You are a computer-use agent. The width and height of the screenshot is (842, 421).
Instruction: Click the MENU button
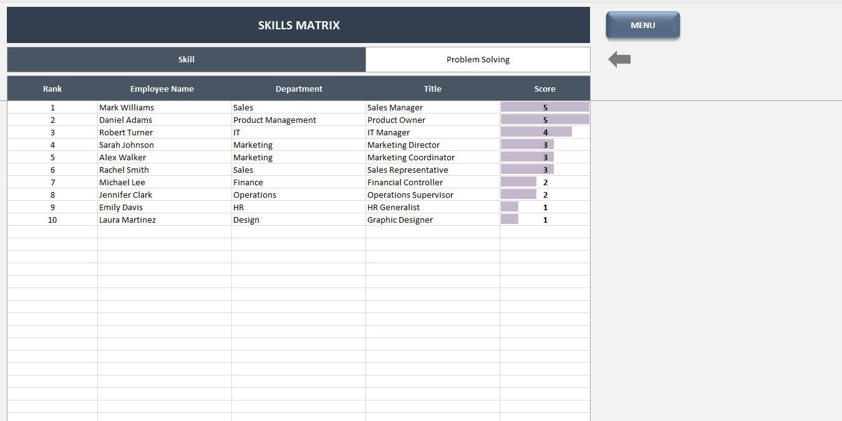(642, 25)
